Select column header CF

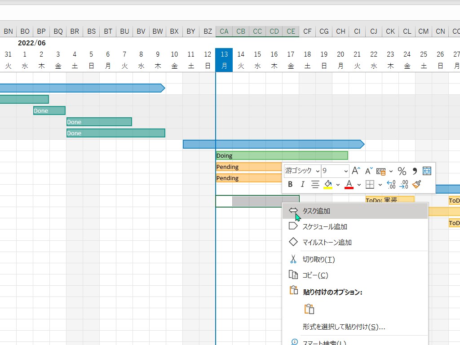pos(307,31)
